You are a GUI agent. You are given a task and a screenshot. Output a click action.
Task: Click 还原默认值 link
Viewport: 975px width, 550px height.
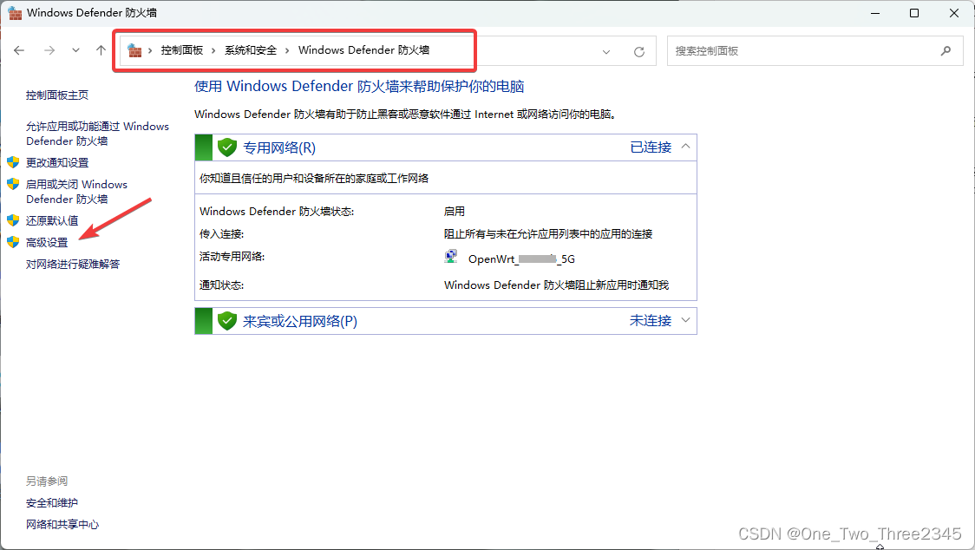52,221
